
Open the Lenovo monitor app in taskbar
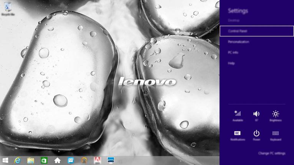click(111, 160)
